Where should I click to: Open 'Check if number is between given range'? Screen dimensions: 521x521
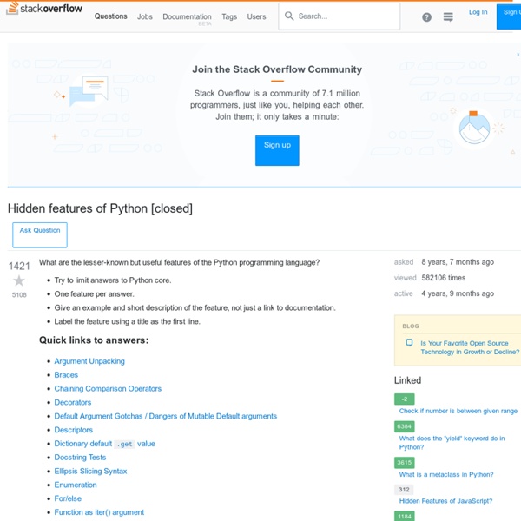click(x=458, y=411)
